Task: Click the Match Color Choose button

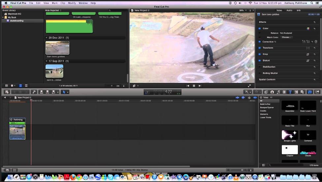Action: pos(286,37)
